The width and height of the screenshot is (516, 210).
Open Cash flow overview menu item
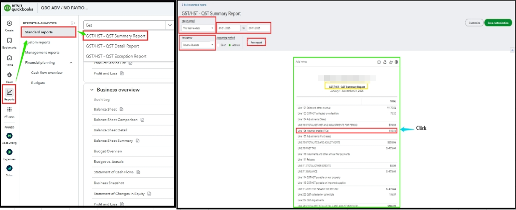click(47, 72)
